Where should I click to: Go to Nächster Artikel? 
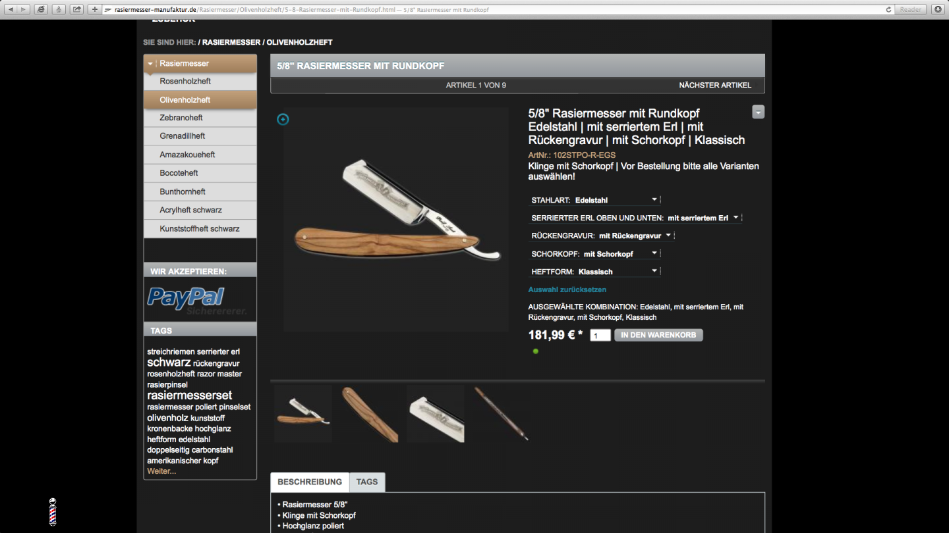[x=715, y=86]
